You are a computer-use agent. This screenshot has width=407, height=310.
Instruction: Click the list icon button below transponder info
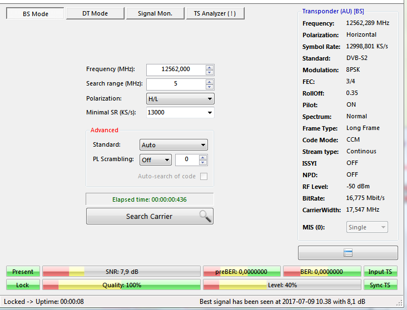(348, 253)
